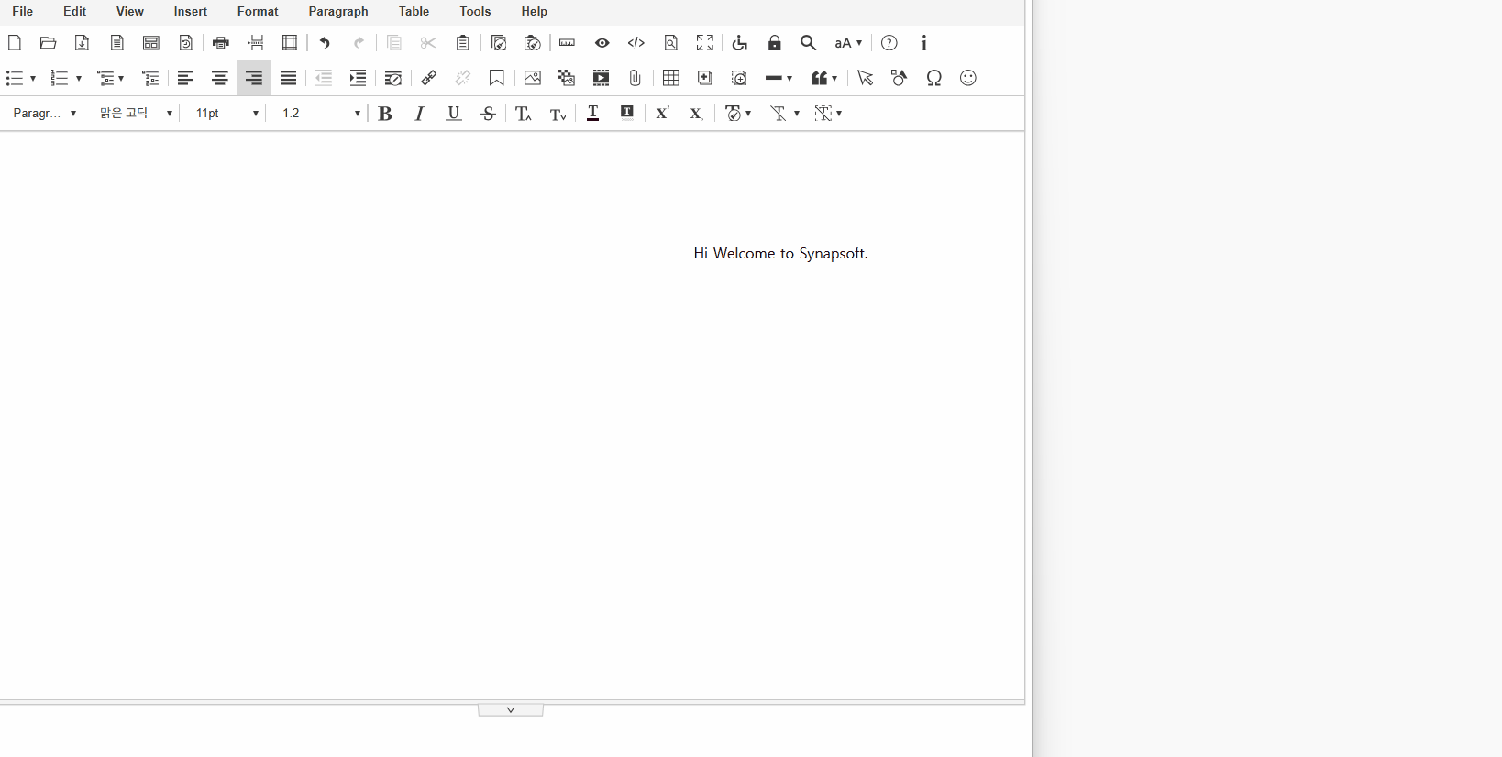Toggle italic formatting
The width and height of the screenshot is (1502, 757).
click(419, 114)
